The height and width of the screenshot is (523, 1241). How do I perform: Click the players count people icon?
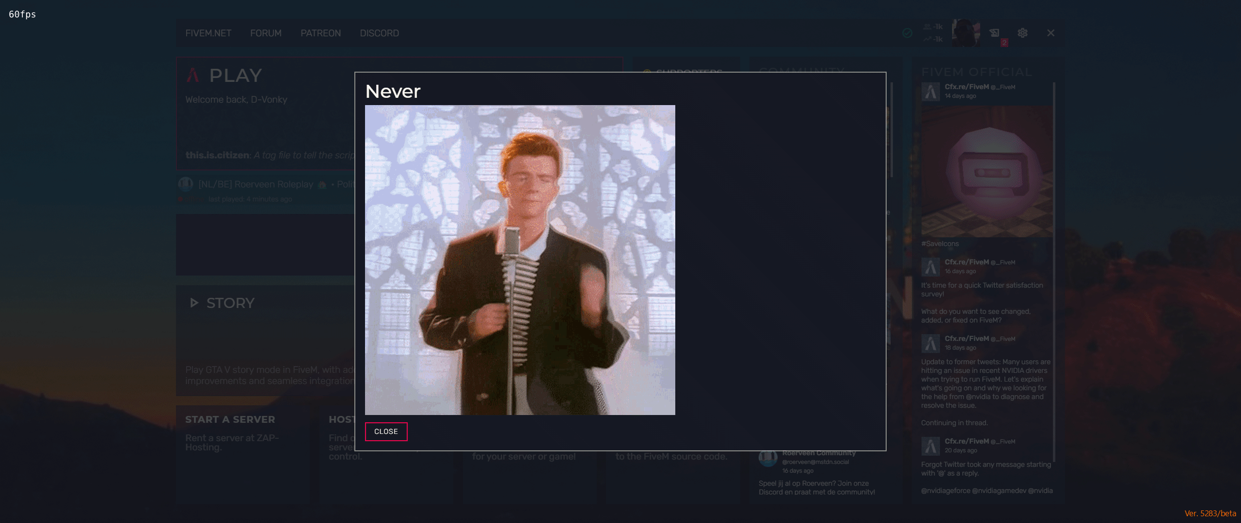pyautogui.click(x=927, y=27)
